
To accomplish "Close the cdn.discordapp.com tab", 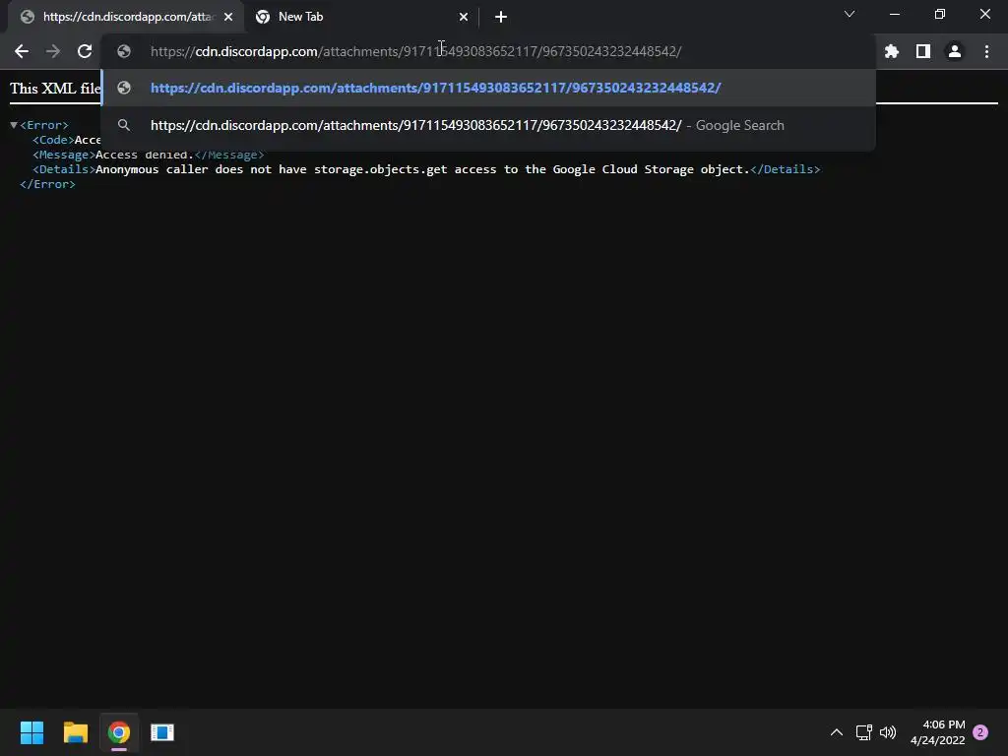I will click(228, 17).
